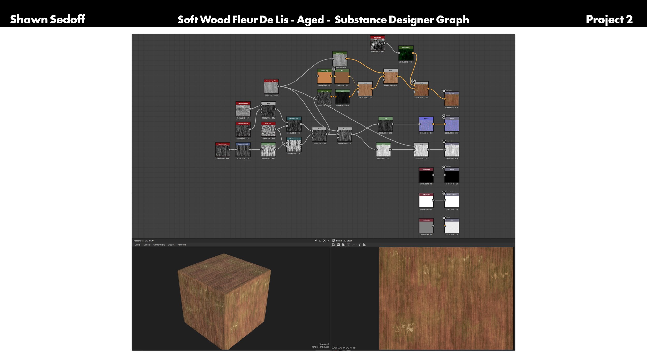The width and height of the screenshot is (647, 363).
Task: Click the wooden cube in the 3D View
Action: coord(225,301)
